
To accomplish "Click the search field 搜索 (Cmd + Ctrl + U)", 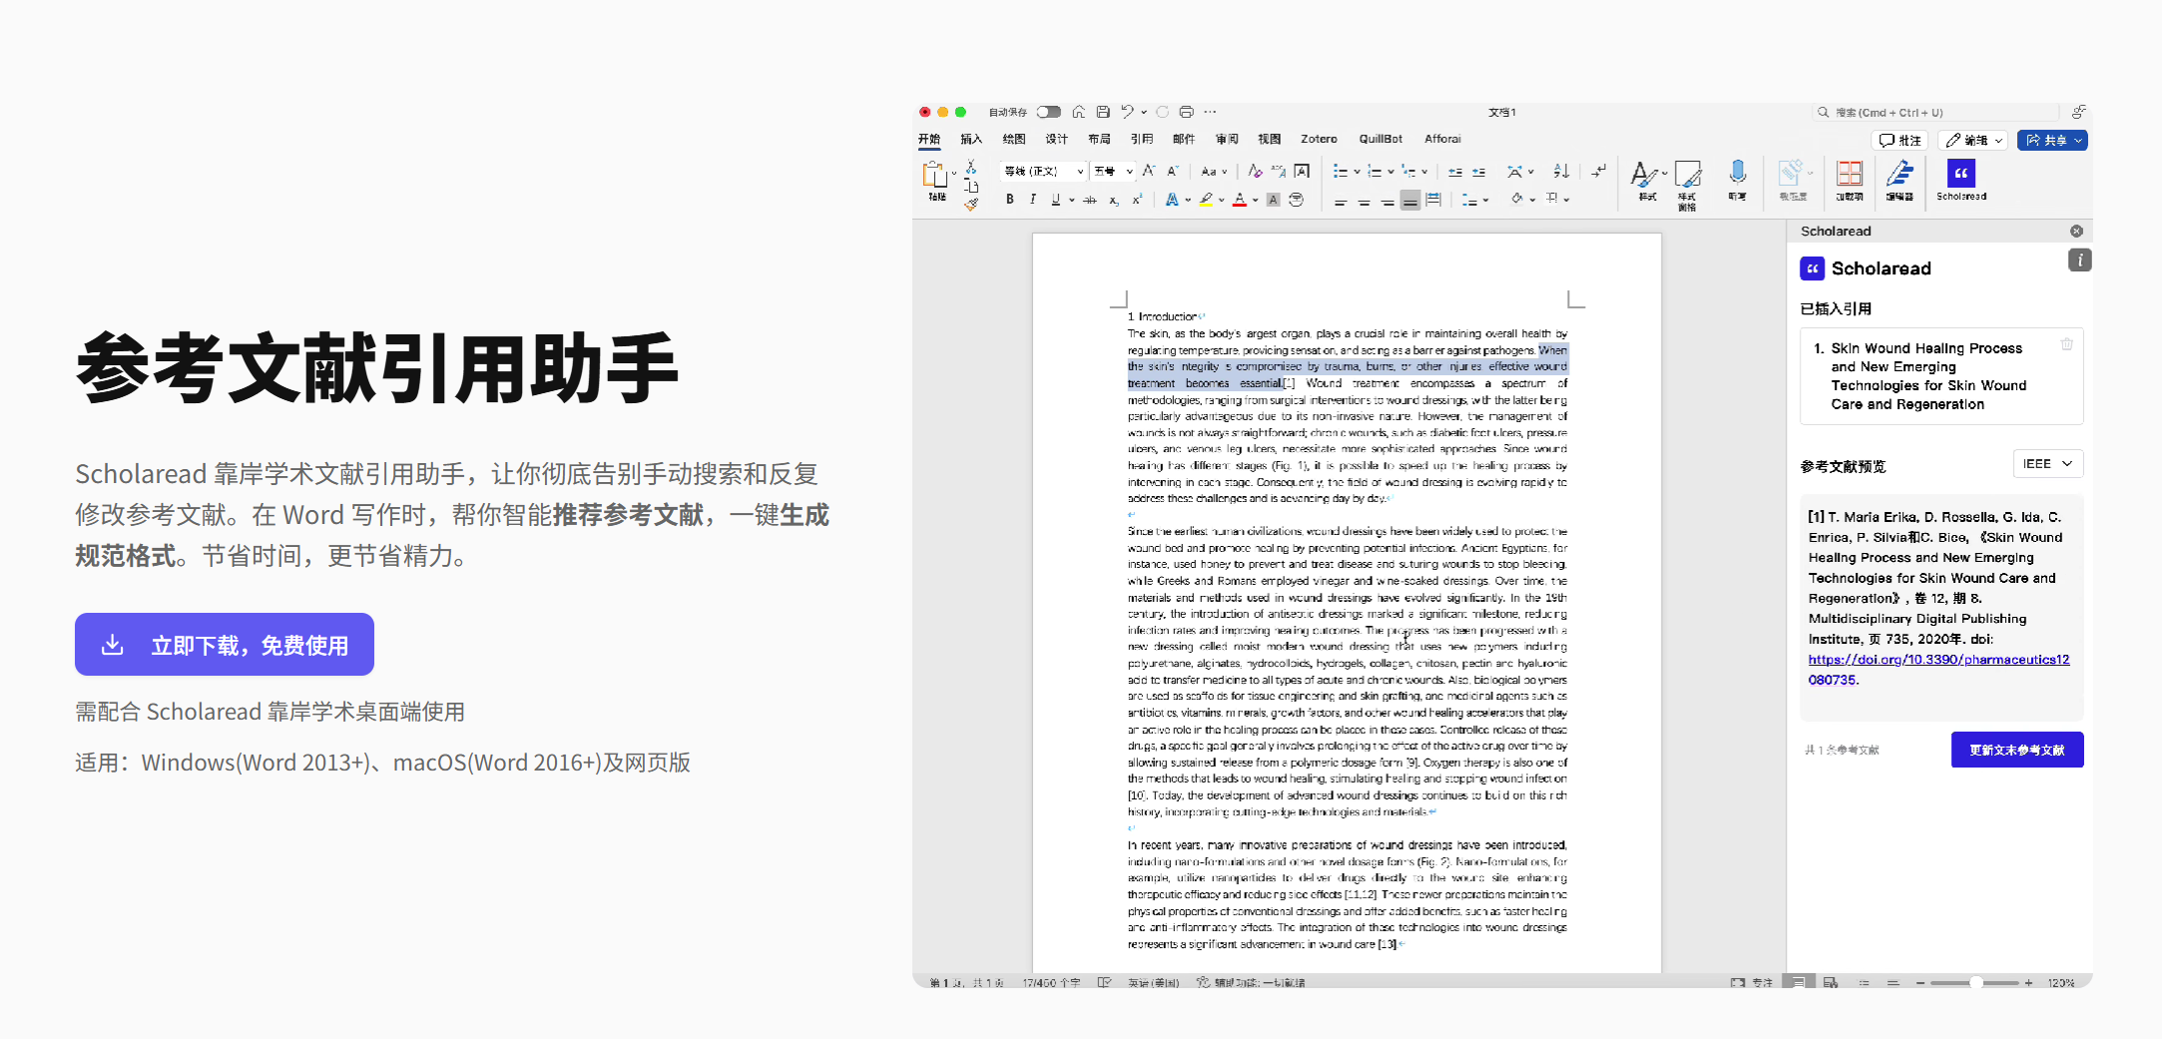I will 1935,113.
